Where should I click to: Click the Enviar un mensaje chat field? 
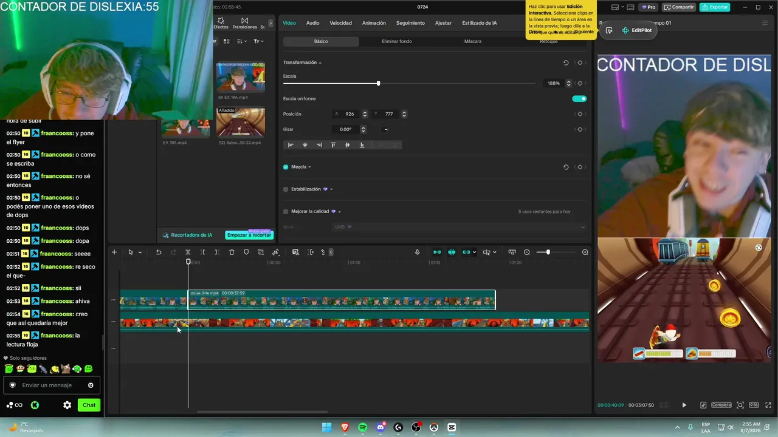coord(51,385)
